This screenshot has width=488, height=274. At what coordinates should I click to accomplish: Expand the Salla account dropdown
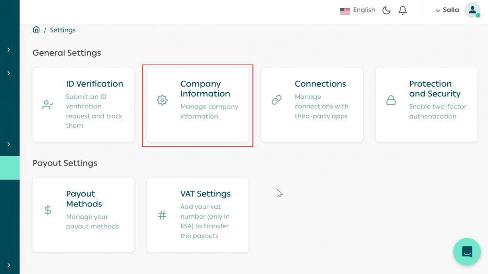click(447, 10)
